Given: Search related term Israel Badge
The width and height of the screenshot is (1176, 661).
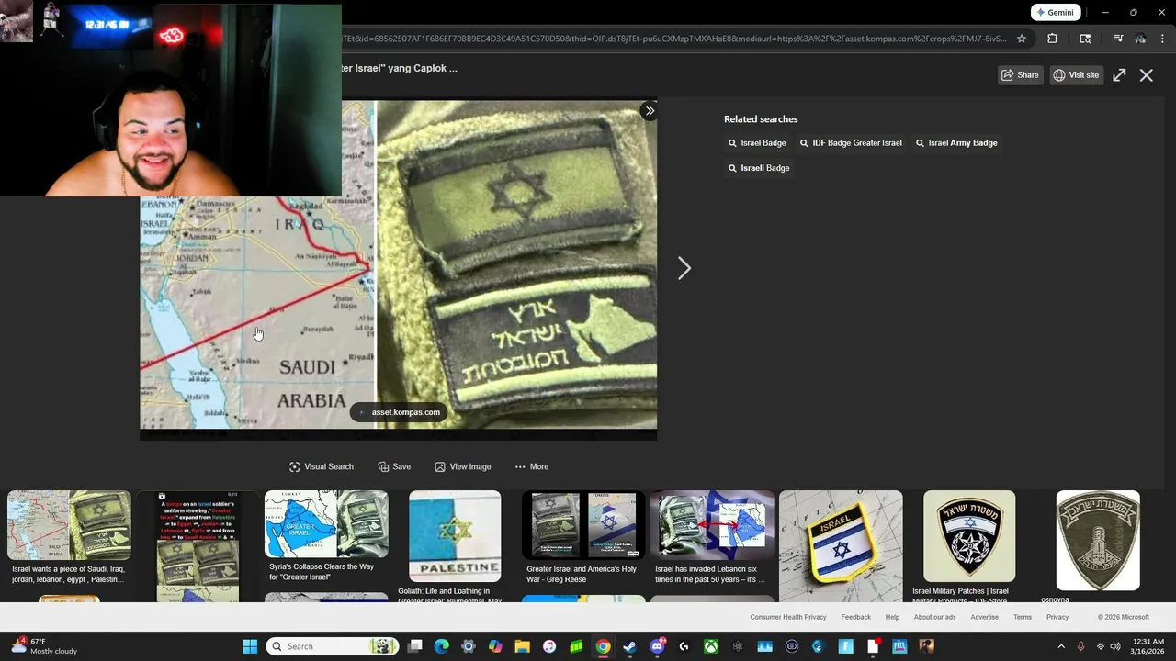Looking at the screenshot, I should [757, 143].
